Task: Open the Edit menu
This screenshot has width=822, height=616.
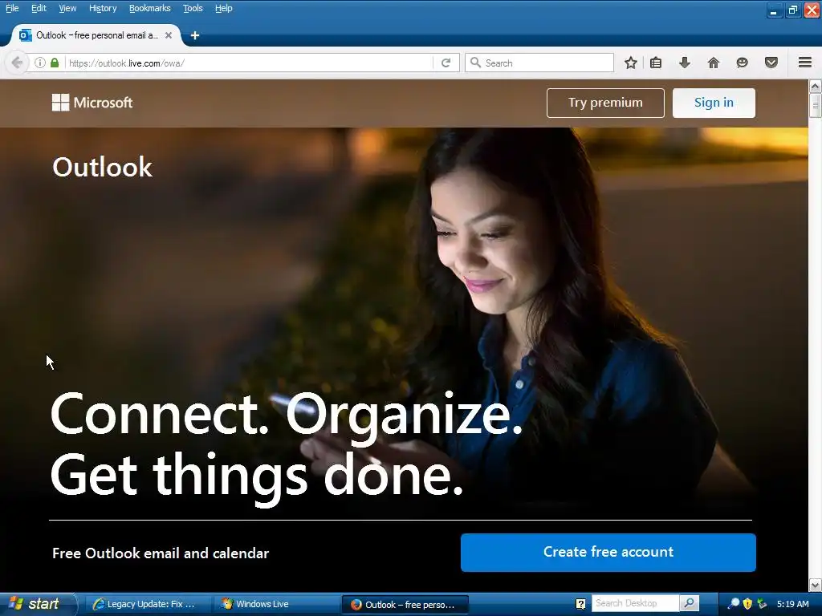Action: click(39, 8)
